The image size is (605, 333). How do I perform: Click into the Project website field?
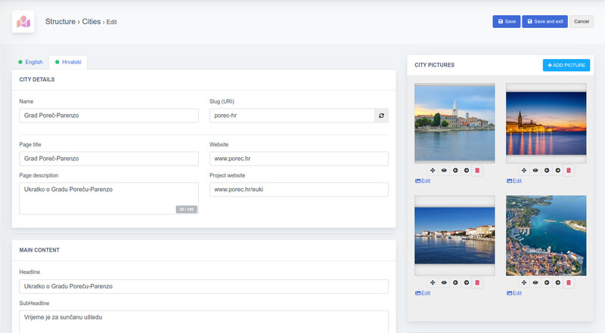(x=299, y=189)
